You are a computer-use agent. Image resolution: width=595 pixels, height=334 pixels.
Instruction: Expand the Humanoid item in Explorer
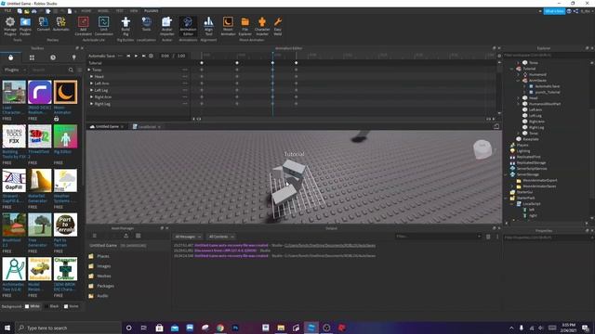[x=519, y=74]
